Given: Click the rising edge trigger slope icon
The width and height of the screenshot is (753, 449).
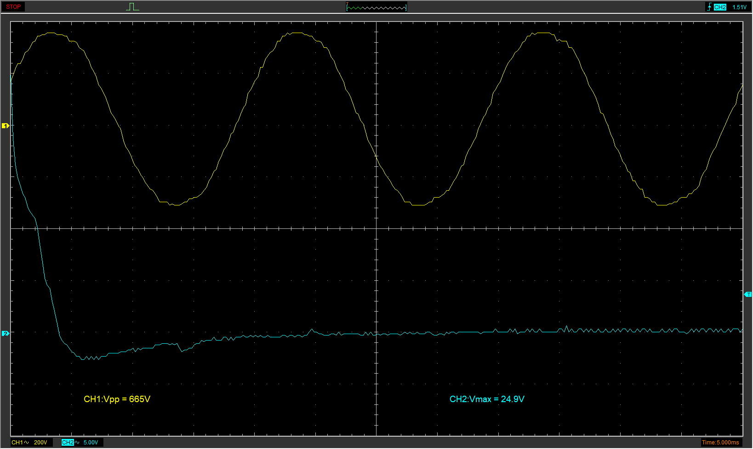Looking at the screenshot, I should pos(709,7).
